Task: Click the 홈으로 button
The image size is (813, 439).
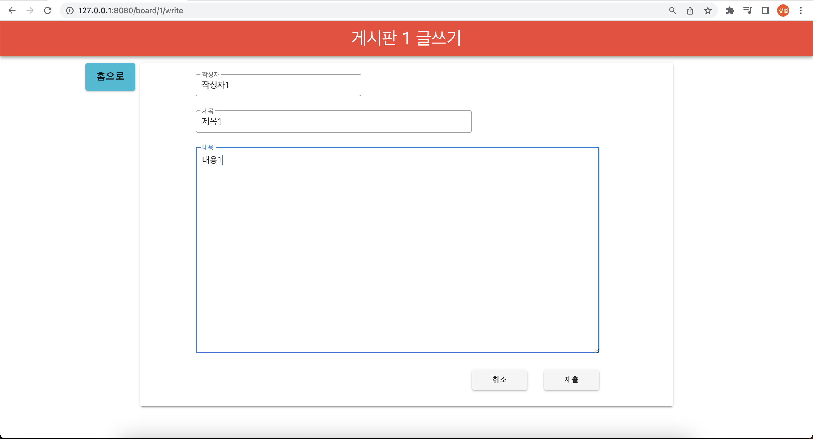Action: click(110, 76)
